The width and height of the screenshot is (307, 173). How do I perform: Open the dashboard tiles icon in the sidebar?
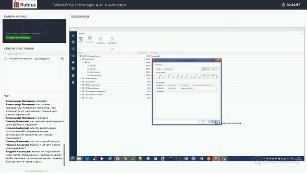coord(73,42)
